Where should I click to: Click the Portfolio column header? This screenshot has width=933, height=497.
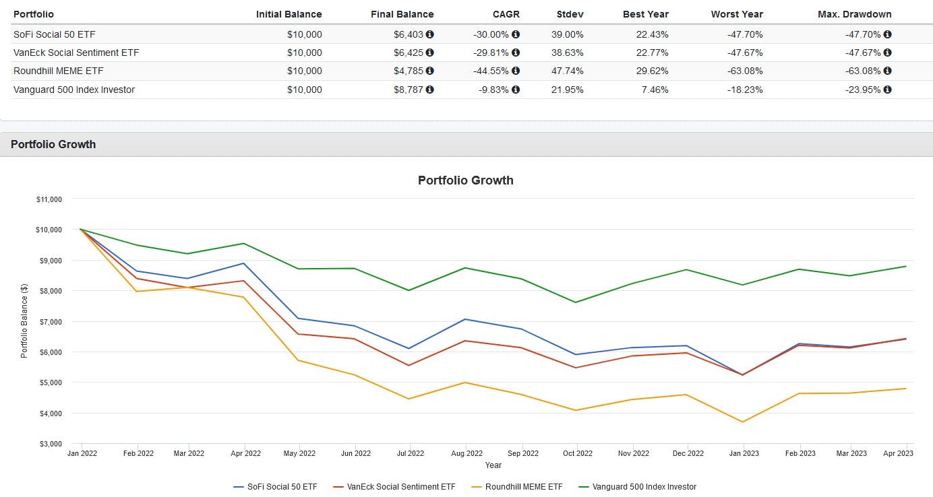(x=34, y=14)
